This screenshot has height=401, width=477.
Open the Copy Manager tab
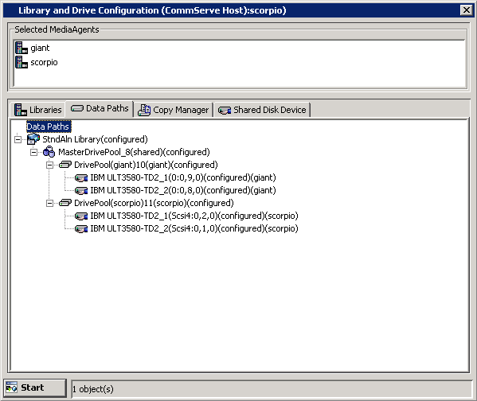coord(174,110)
